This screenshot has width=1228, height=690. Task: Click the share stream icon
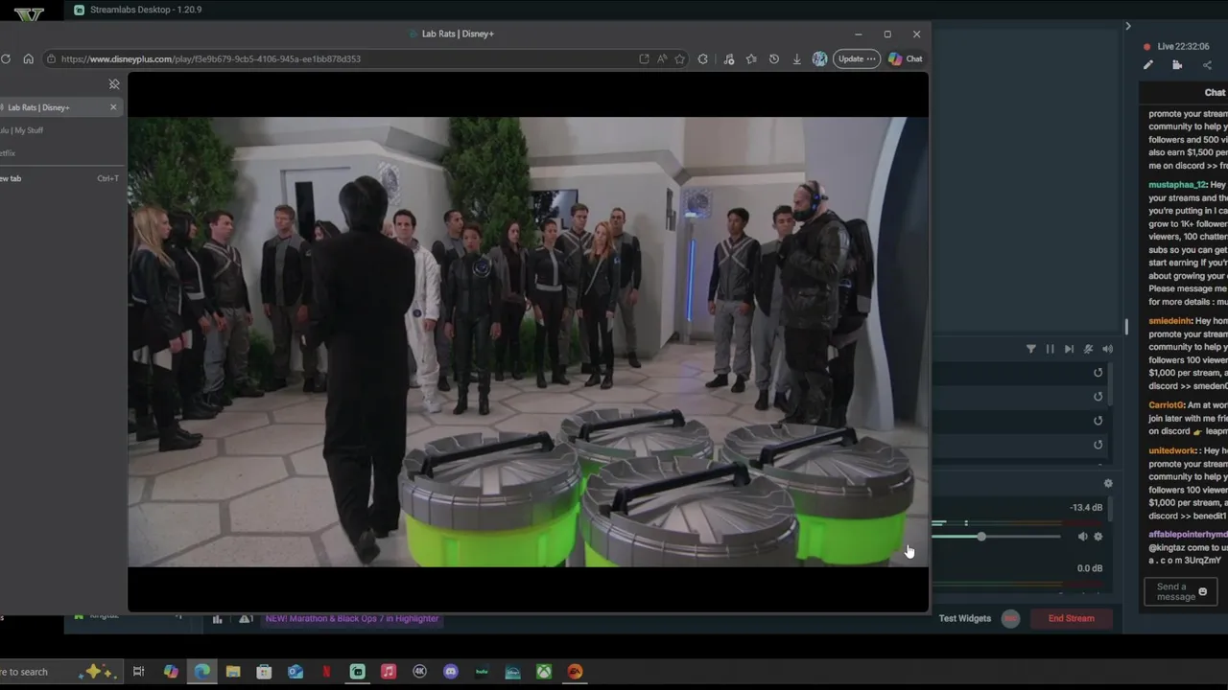tap(1207, 65)
